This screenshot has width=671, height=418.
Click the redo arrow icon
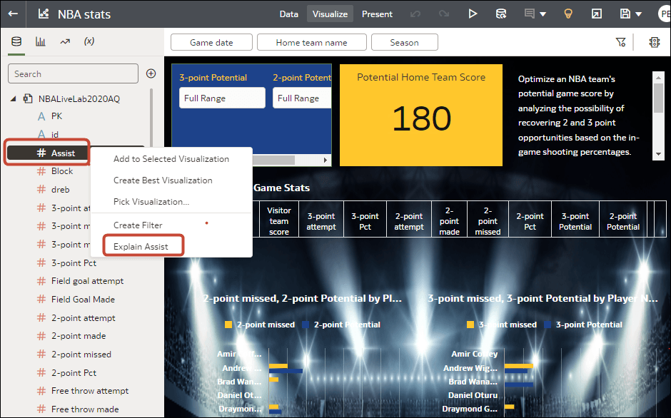[x=444, y=14]
